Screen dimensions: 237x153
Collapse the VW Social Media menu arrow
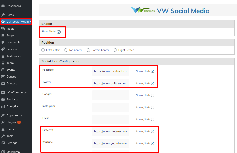(x=31, y=22)
